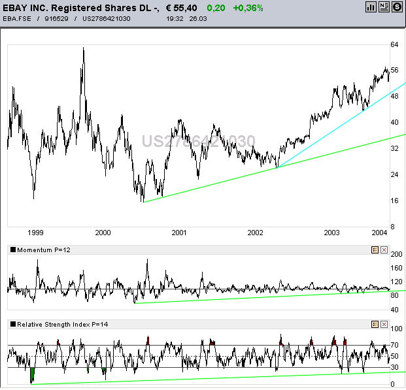
Task: Click the Momentum P=12 label
Action: (x=44, y=250)
